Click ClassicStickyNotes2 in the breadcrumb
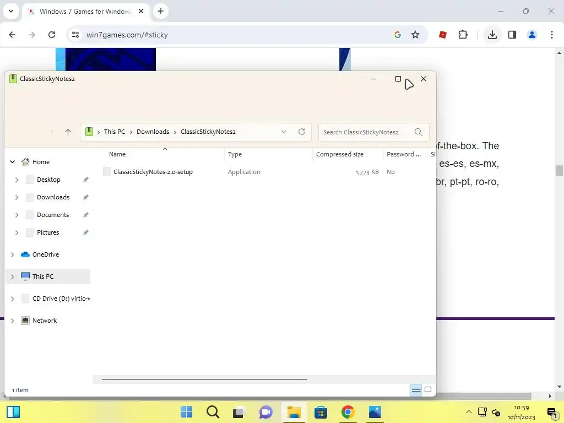Image resolution: width=564 pixels, height=423 pixels. (208, 132)
